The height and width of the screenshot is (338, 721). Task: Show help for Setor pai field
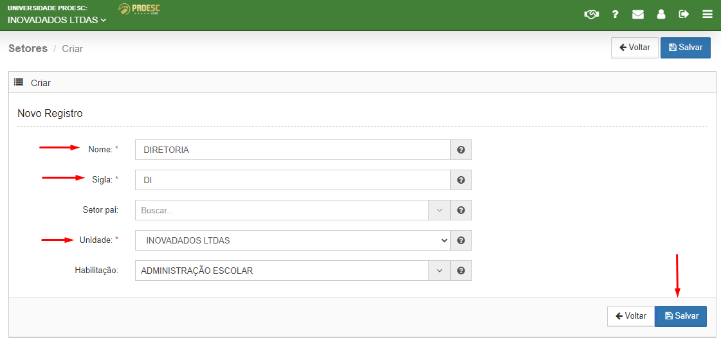pos(461,210)
